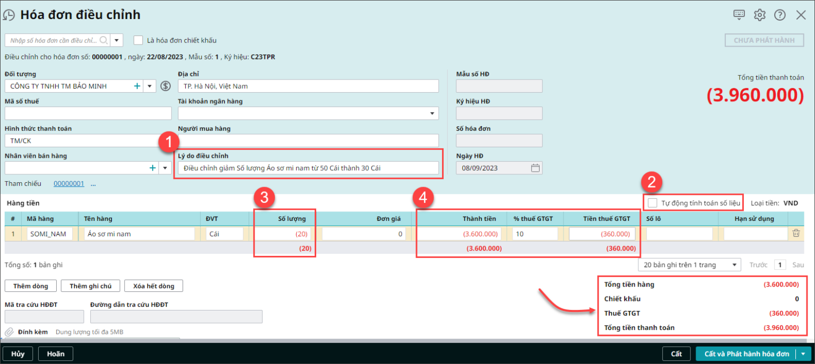Enable Tự động tính toán số liệu checkbox
Viewport: 815px width, 364px height.
653,203
